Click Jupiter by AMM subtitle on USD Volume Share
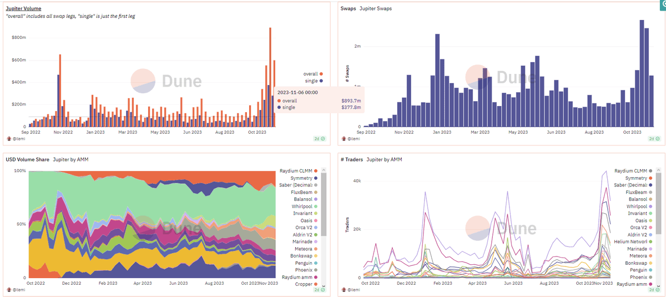 pos(70,159)
